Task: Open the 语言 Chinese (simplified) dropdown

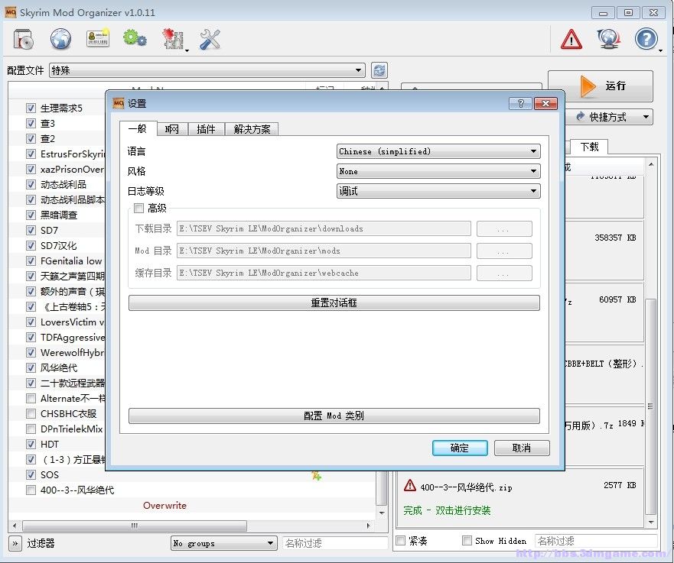Action: 438,151
